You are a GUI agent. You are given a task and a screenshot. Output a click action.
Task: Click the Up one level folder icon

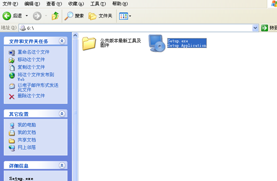tap(55, 16)
